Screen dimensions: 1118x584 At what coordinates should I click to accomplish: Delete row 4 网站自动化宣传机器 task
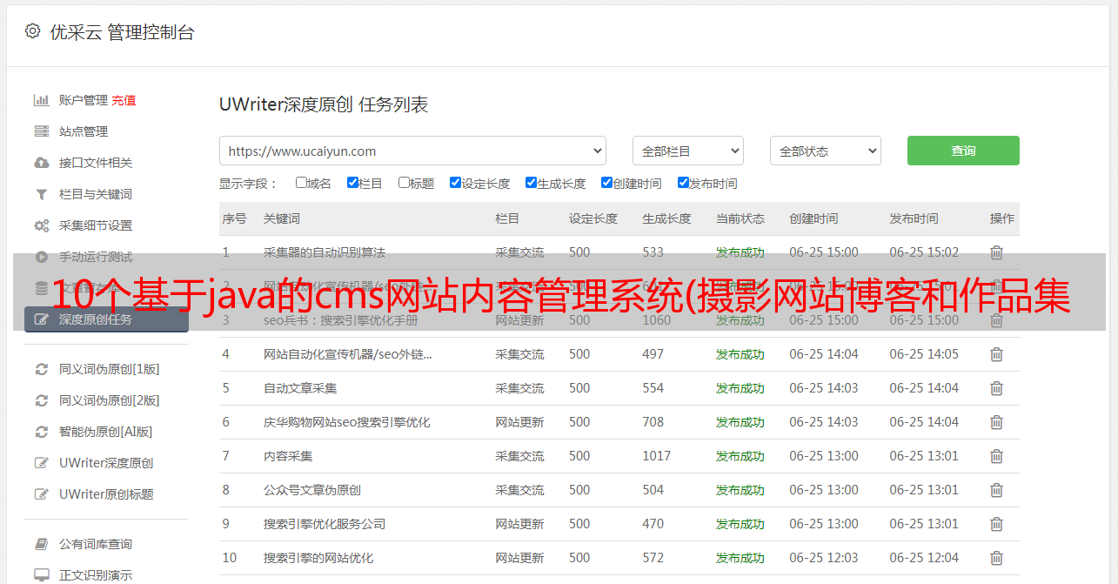pyautogui.click(x=997, y=354)
